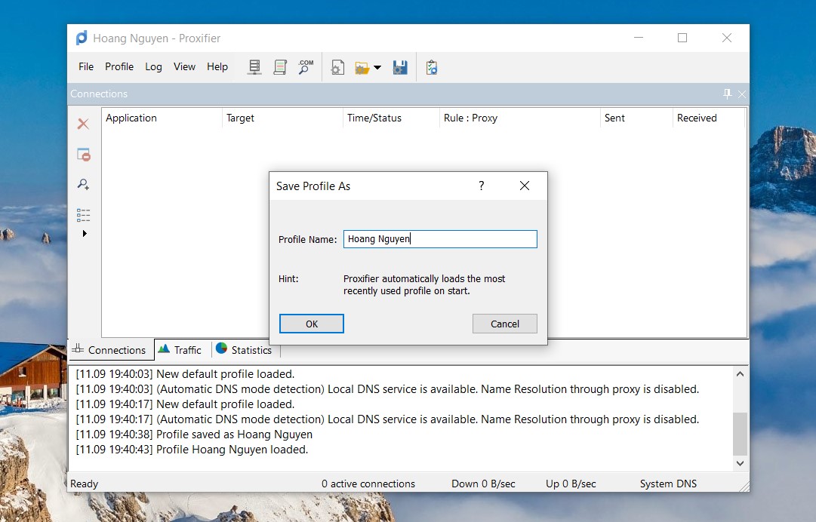The image size is (816, 522).
Task: Expand the Open Profile dropdown arrow
Action: click(x=377, y=67)
